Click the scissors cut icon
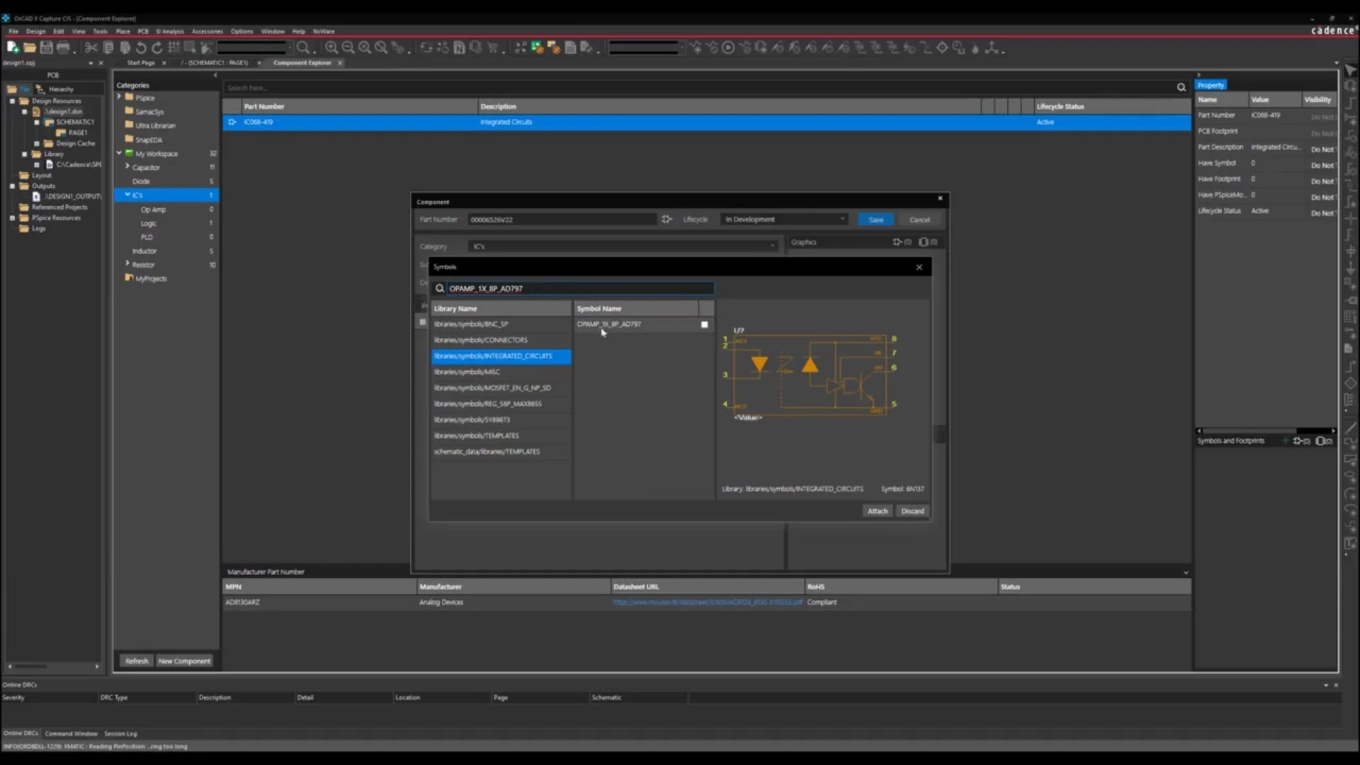Image resolution: width=1360 pixels, height=765 pixels. pyautogui.click(x=91, y=47)
